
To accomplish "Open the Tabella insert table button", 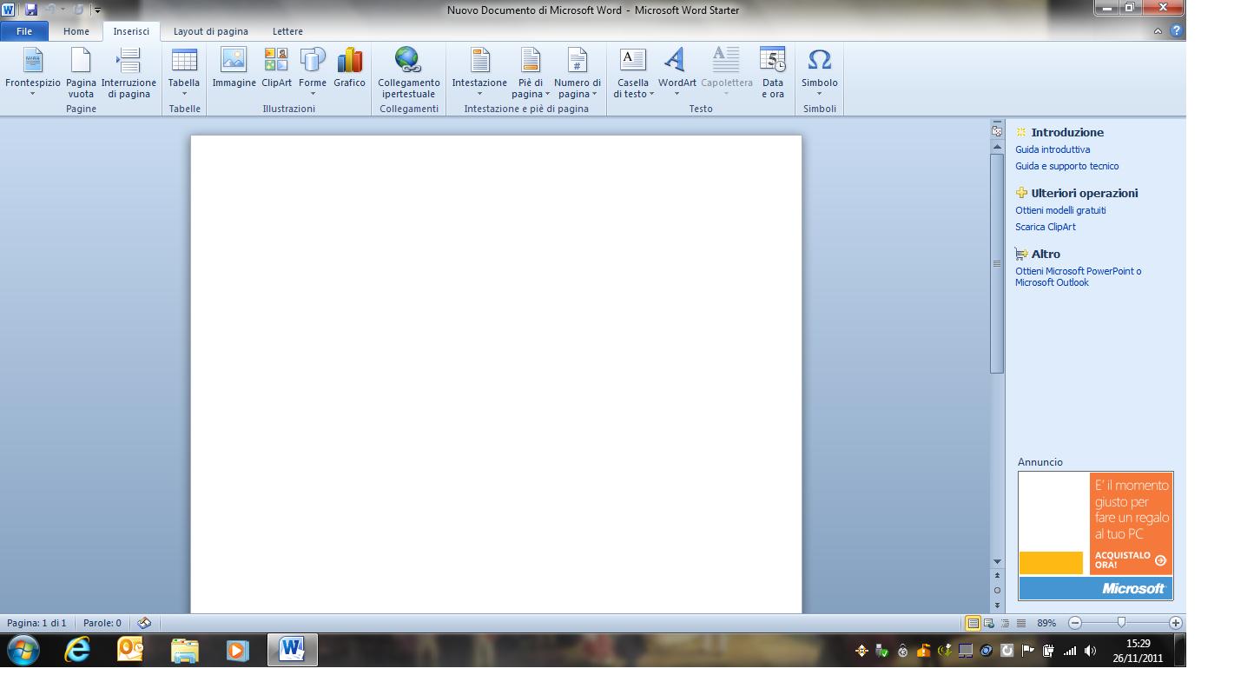I will [184, 71].
